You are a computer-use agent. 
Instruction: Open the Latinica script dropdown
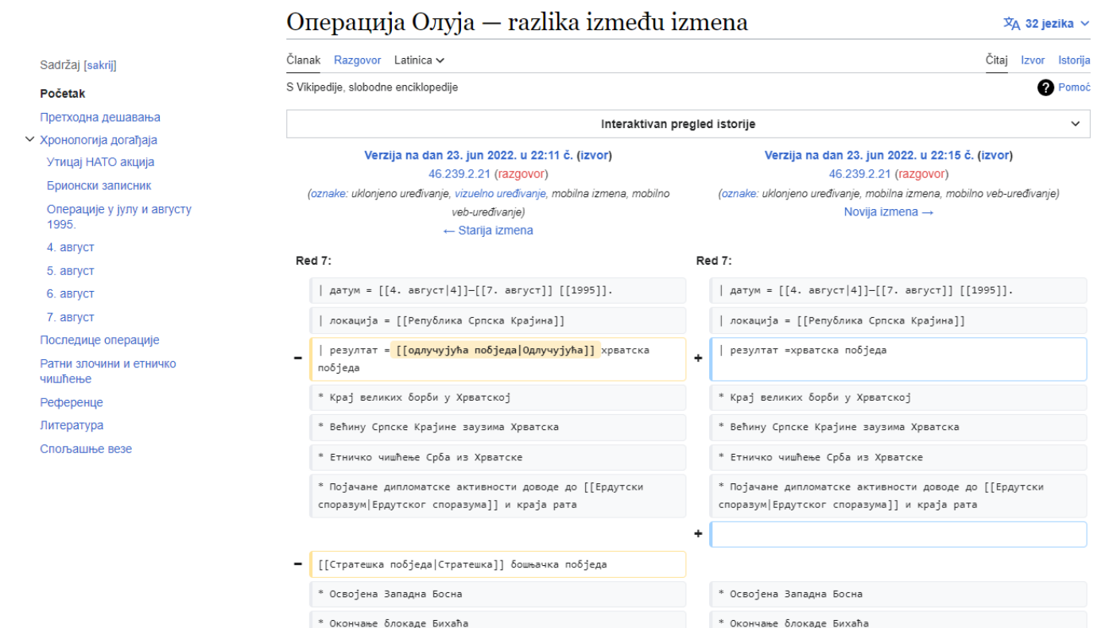419,60
